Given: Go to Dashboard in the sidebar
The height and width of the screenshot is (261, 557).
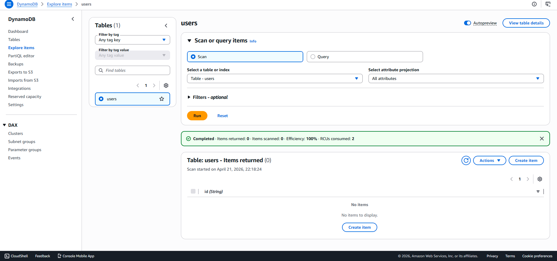Looking at the screenshot, I should (x=18, y=31).
